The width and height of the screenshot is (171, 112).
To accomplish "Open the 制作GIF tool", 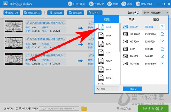I will click(95, 13).
